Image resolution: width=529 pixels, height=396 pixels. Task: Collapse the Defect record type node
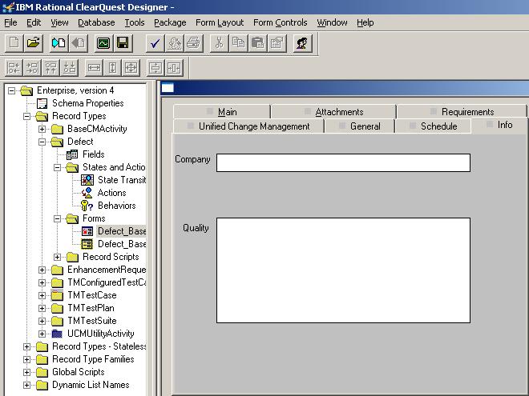(x=42, y=142)
